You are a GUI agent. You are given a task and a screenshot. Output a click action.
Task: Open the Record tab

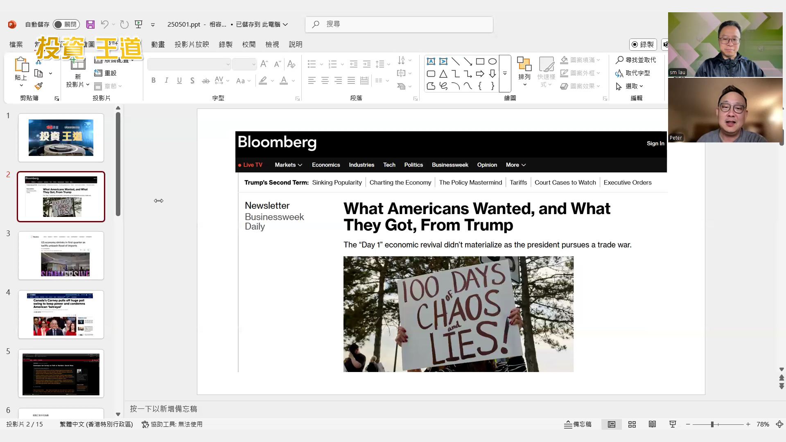[x=226, y=44]
